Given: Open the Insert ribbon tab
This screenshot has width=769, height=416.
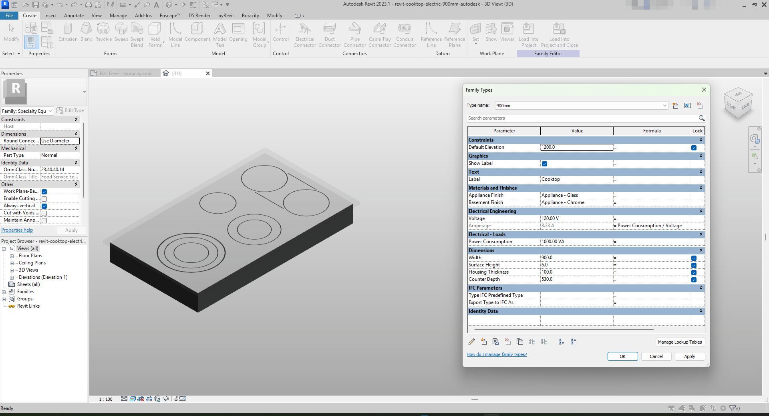Looking at the screenshot, I should (x=50, y=16).
